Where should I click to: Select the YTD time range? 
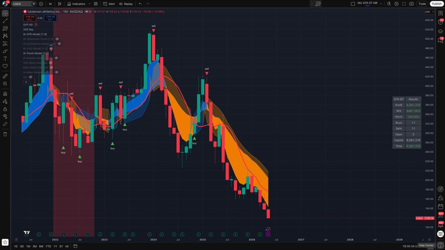coord(48,246)
